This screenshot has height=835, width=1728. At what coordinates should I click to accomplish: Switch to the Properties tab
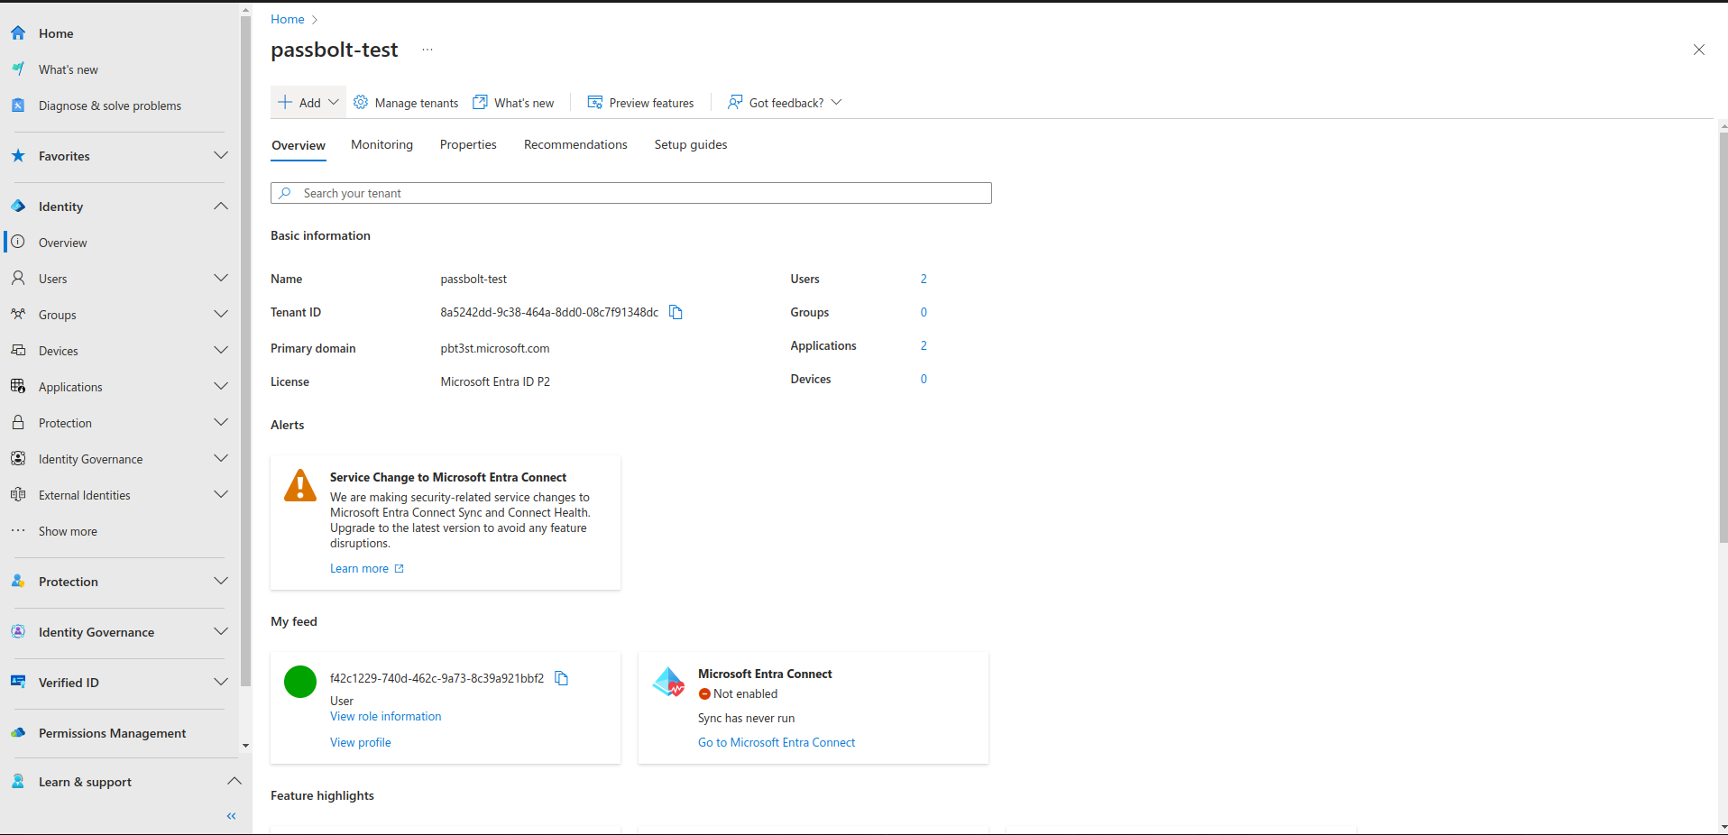pyautogui.click(x=468, y=145)
